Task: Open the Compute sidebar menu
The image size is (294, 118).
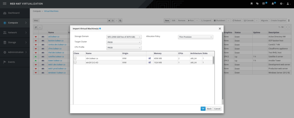Action: point(15,23)
